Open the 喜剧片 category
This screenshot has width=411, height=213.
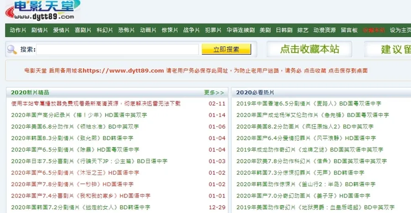pyautogui.click(x=83, y=30)
